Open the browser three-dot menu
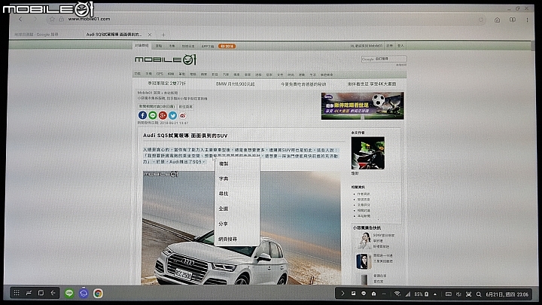The height and width of the screenshot is (305, 542). [527, 20]
